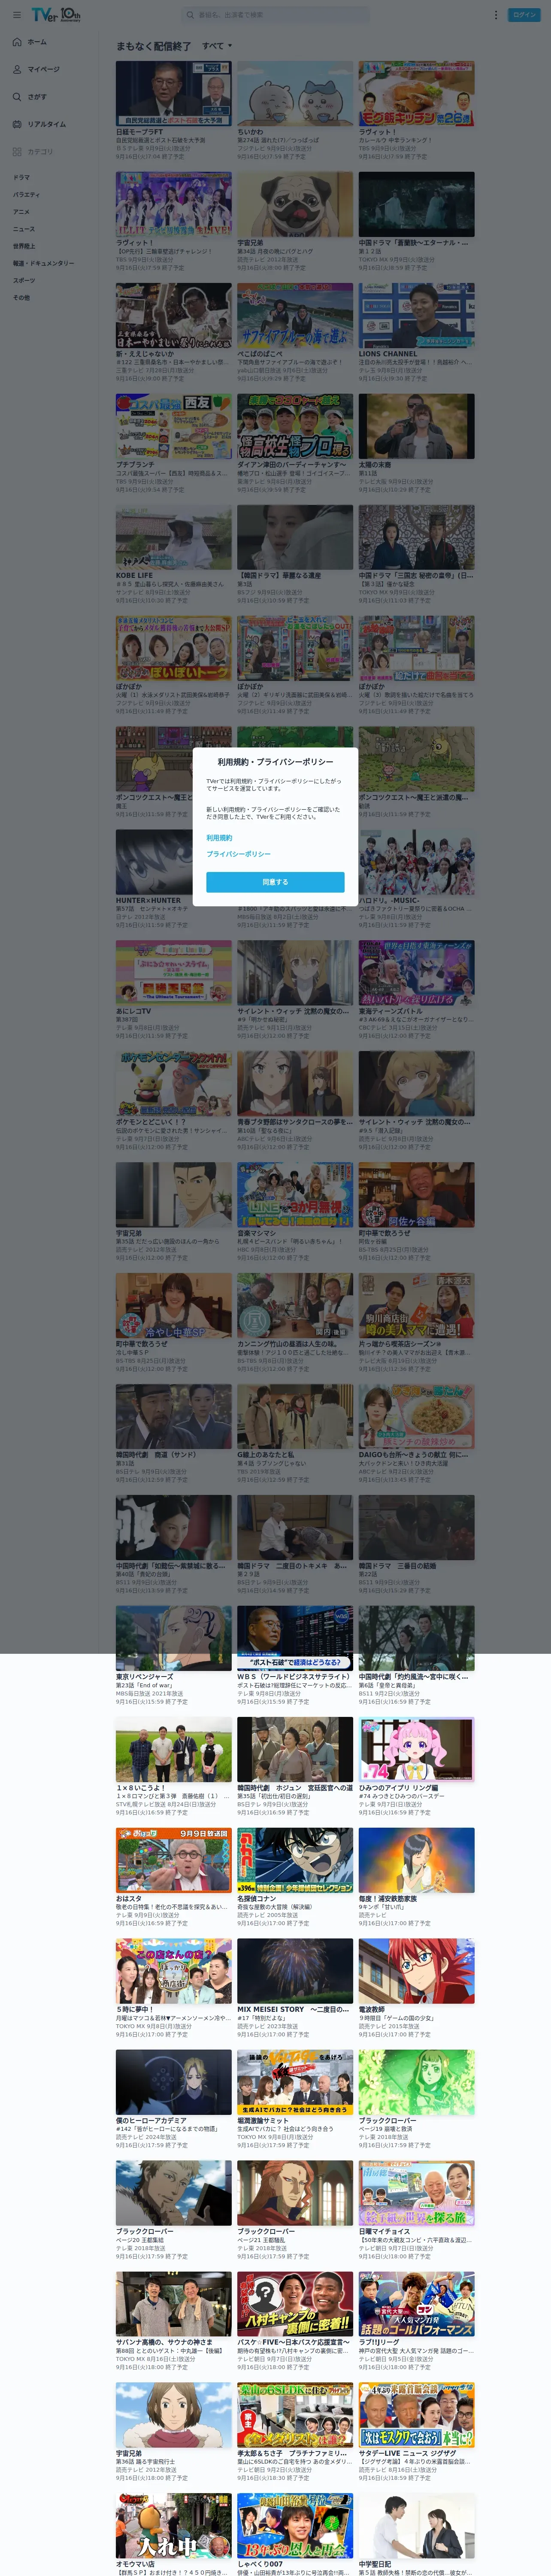This screenshot has height=2576, width=551.
Task: Open the 1×8いこうよ! thumbnail
Action: (x=173, y=1749)
